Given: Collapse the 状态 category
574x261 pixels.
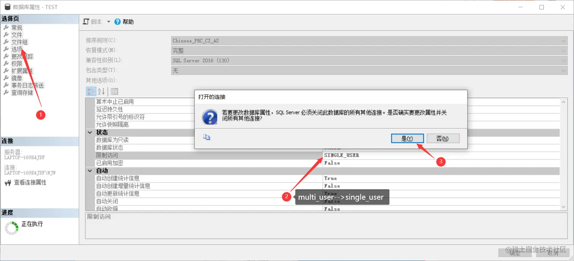Looking at the screenshot, I should point(90,132).
